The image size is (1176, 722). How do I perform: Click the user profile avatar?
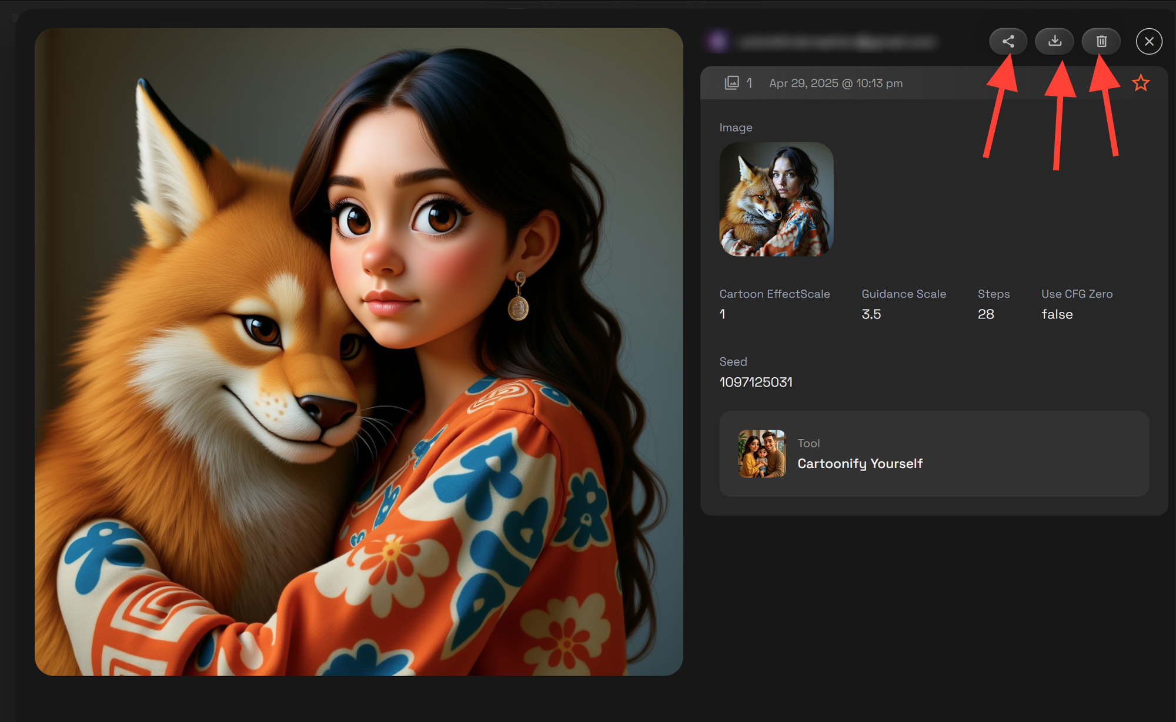coord(717,41)
